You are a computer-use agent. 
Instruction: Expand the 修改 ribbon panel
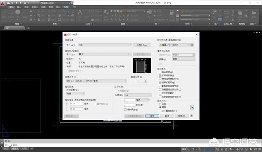click(56, 24)
